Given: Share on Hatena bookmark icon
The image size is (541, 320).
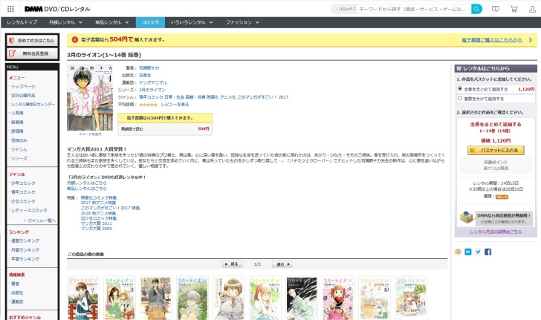Looking at the screenshot, I should point(468,252).
